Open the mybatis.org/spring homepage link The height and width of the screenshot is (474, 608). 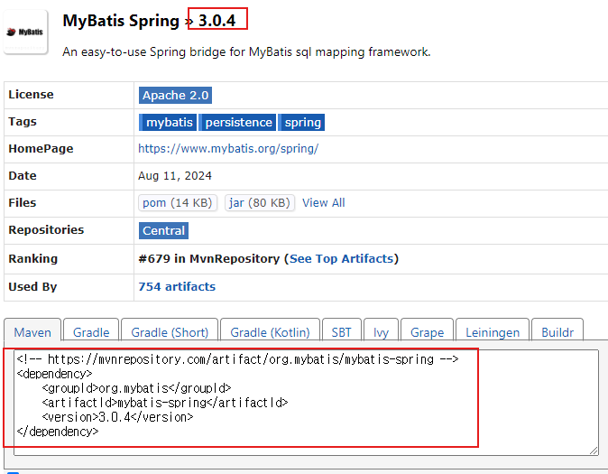[x=228, y=149]
